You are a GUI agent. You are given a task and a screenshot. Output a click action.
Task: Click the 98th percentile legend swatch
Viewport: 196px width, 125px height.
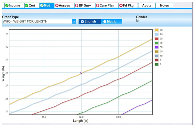[x=157, y=30]
